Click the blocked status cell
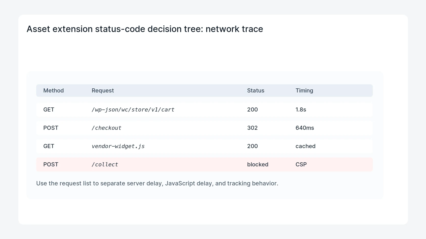426x239 pixels. 258,164
